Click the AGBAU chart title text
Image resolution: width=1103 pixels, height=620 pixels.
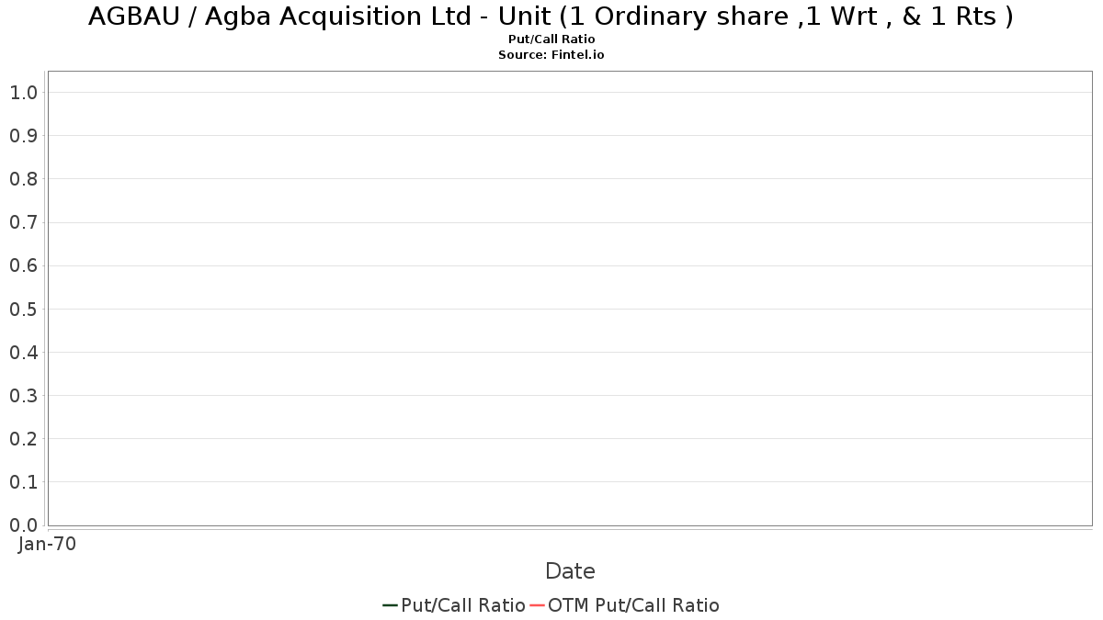pyautogui.click(x=551, y=17)
